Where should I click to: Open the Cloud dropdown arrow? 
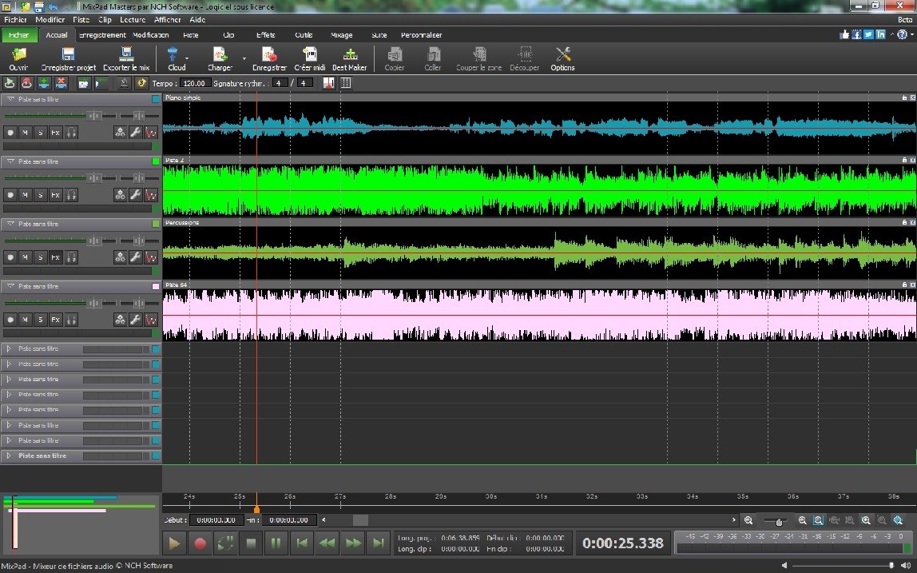coord(188,58)
